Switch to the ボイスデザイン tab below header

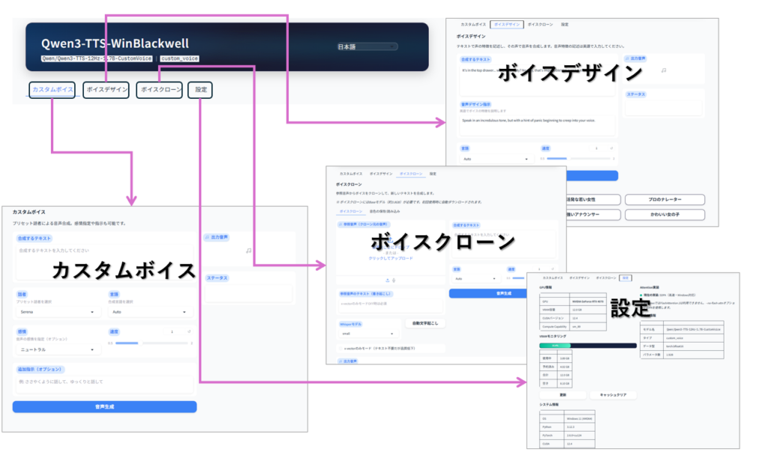point(106,90)
